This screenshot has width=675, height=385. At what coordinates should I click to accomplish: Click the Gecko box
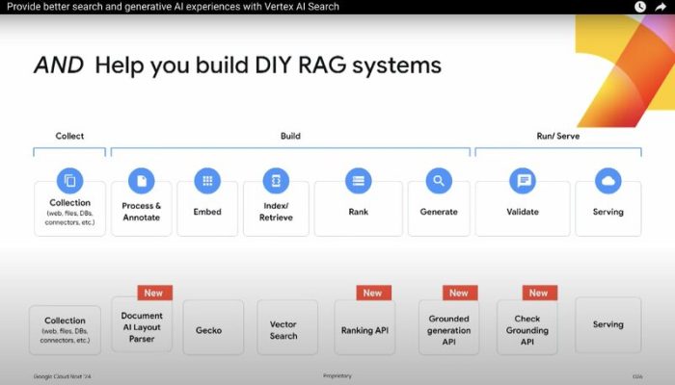[213, 327]
